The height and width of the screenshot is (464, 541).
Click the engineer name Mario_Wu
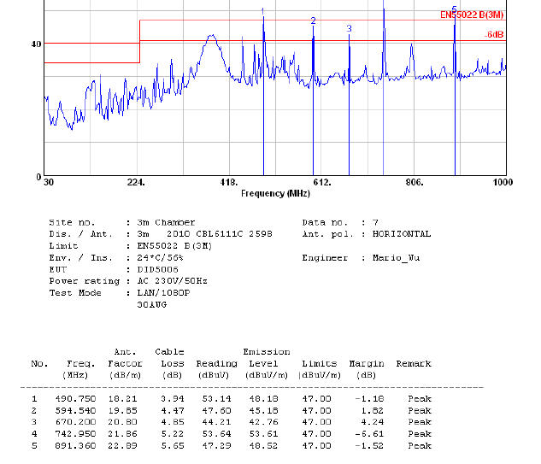400,258
